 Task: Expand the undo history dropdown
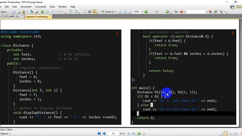click(56, 12)
